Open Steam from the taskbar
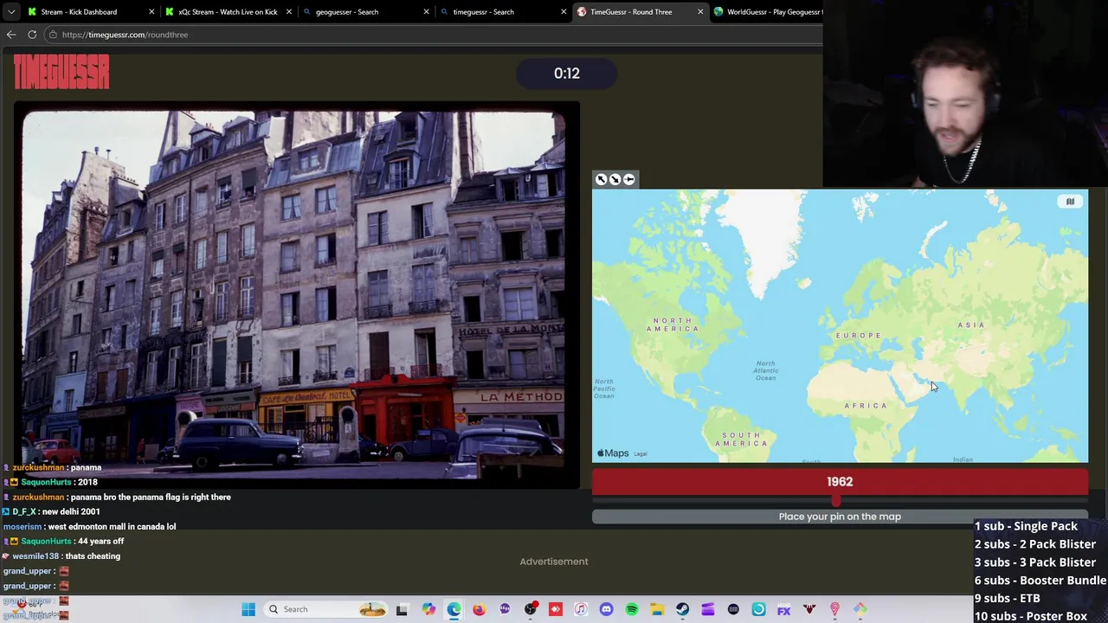 click(682, 609)
